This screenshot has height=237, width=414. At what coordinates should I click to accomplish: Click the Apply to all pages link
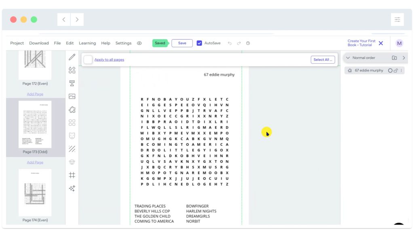coord(109,60)
